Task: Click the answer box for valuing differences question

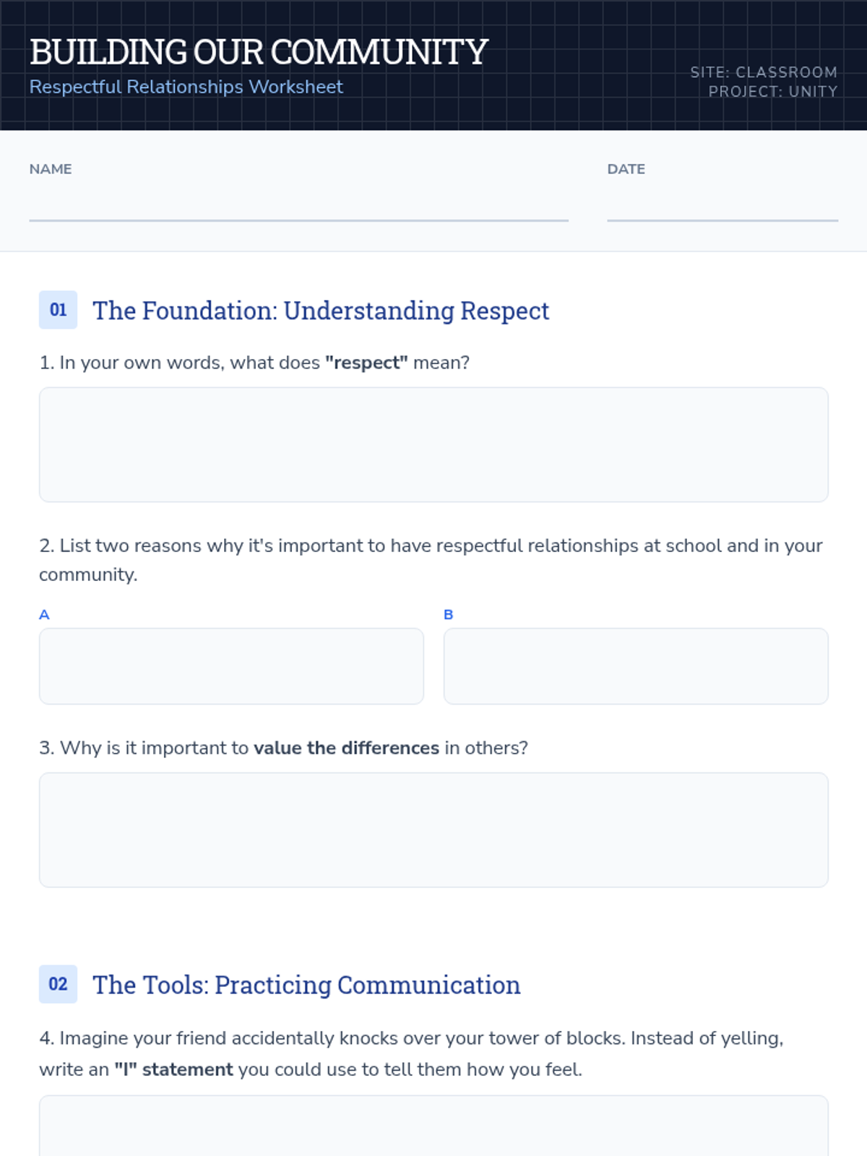Action: (x=433, y=830)
